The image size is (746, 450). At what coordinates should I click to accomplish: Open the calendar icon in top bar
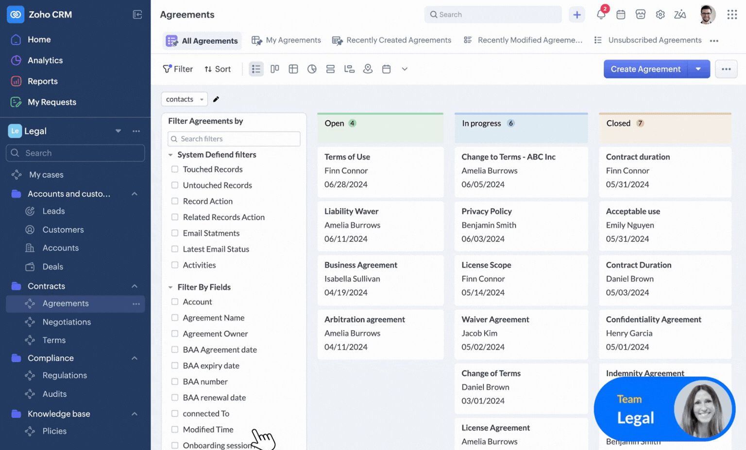pyautogui.click(x=621, y=15)
